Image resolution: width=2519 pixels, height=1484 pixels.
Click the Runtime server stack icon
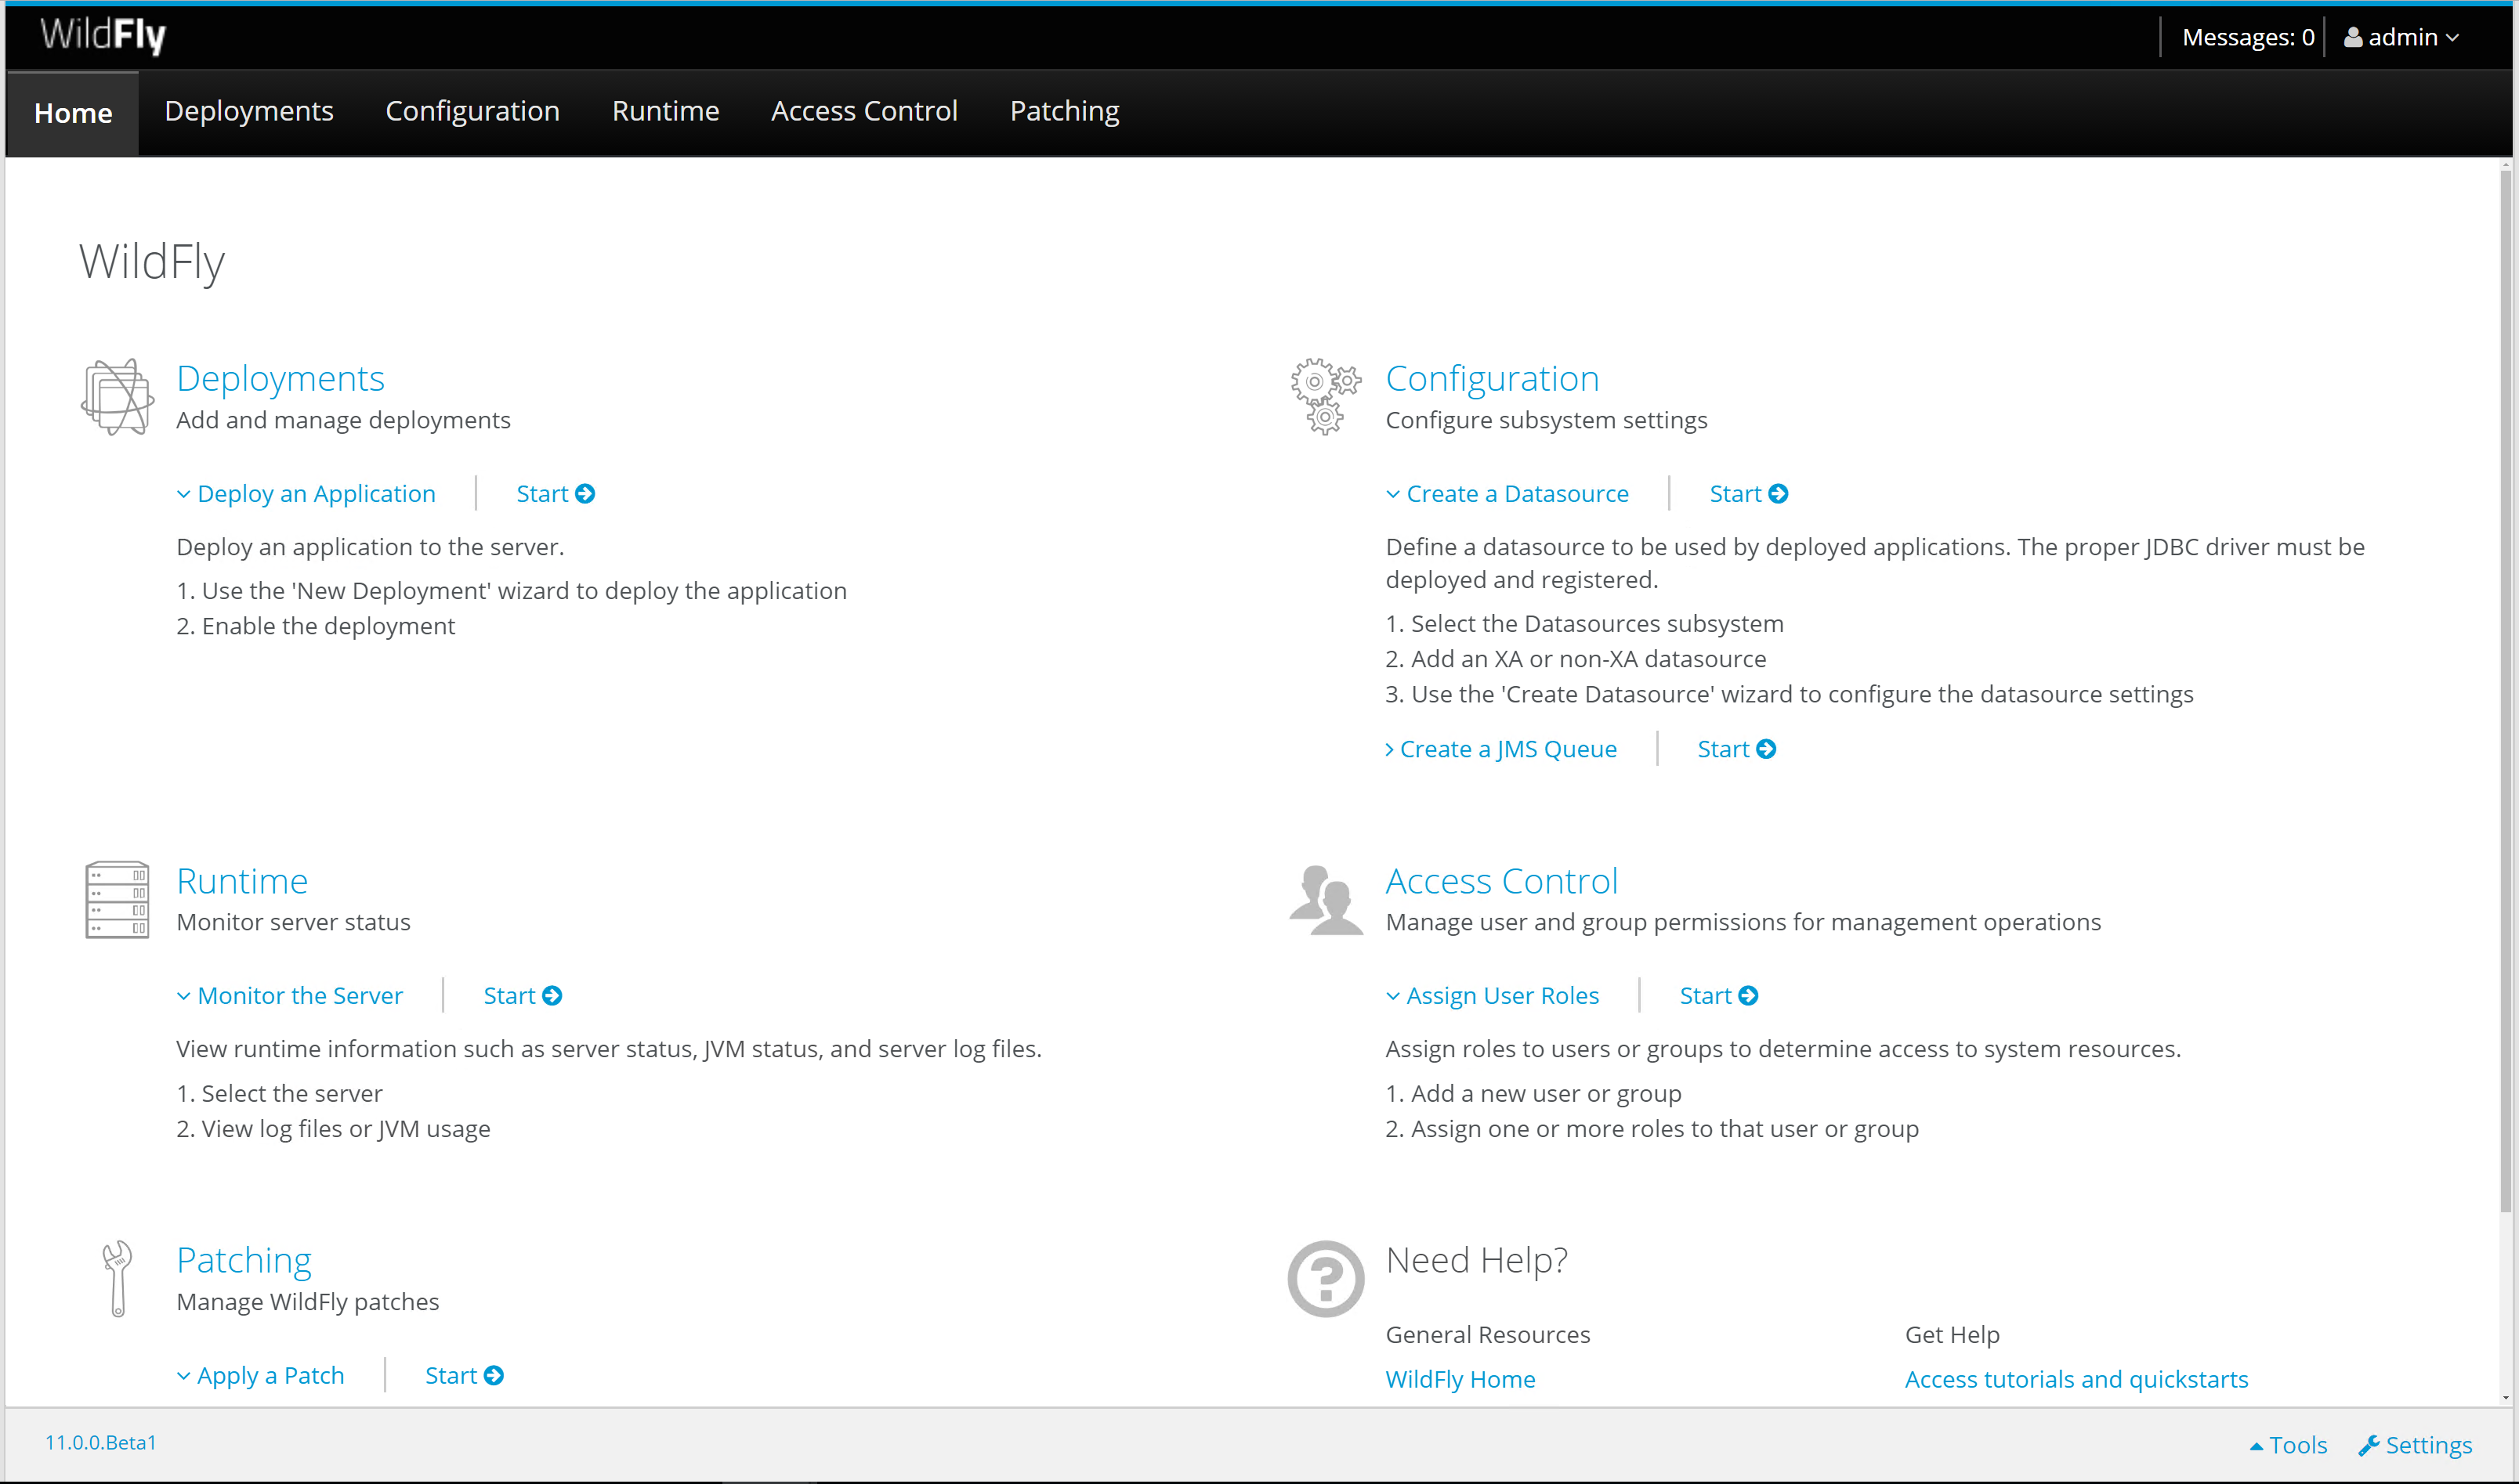[117, 899]
